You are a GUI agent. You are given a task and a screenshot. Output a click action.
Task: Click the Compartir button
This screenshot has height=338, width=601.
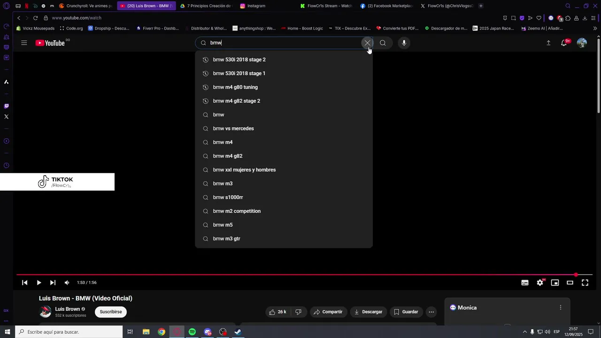coord(328,312)
